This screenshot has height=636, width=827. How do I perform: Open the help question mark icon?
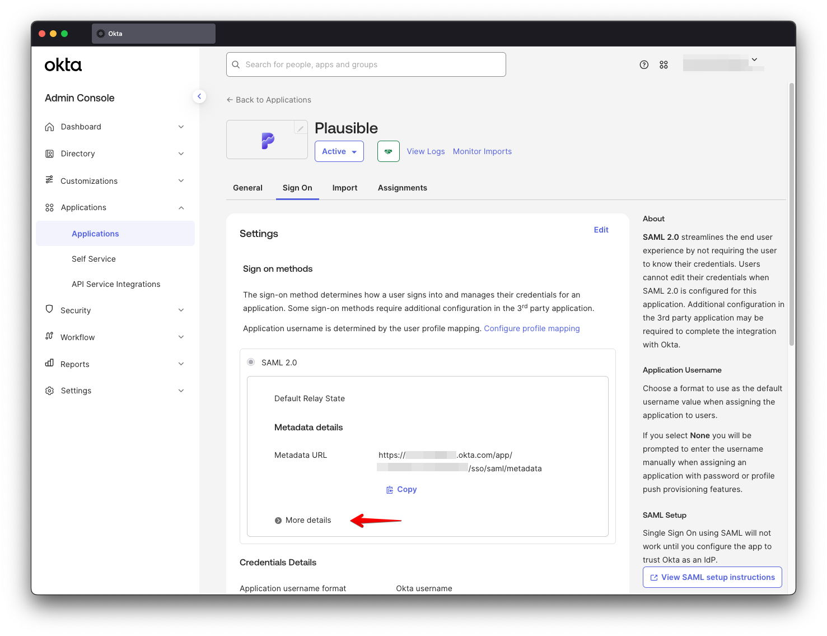(x=643, y=64)
